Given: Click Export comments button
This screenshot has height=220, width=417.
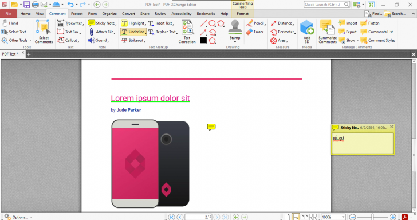Looking at the screenshot, I should pyautogui.click(x=348, y=32).
